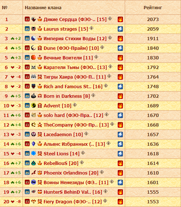
Task: Open the Fiery Dragon clan link
Action: (x=73, y=202)
